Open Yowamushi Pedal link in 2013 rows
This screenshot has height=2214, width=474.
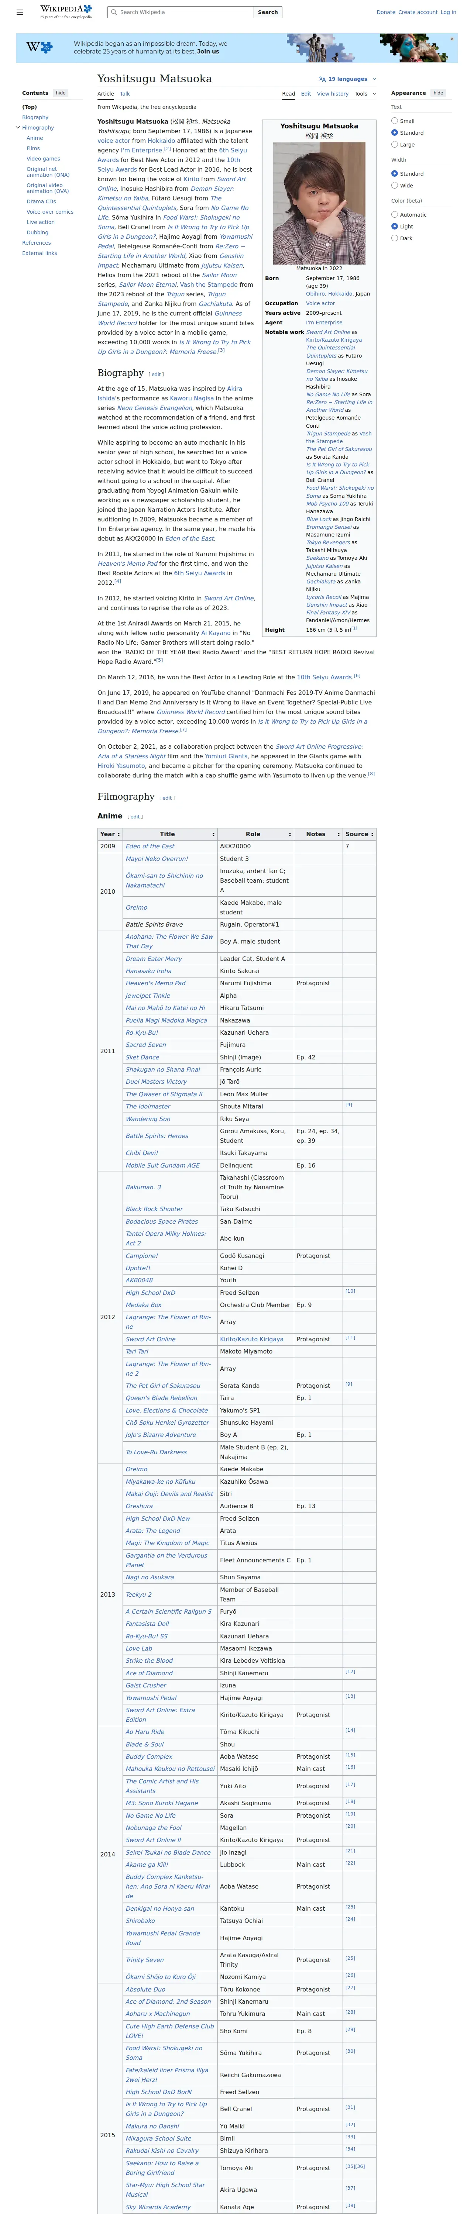pyautogui.click(x=151, y=1697)
